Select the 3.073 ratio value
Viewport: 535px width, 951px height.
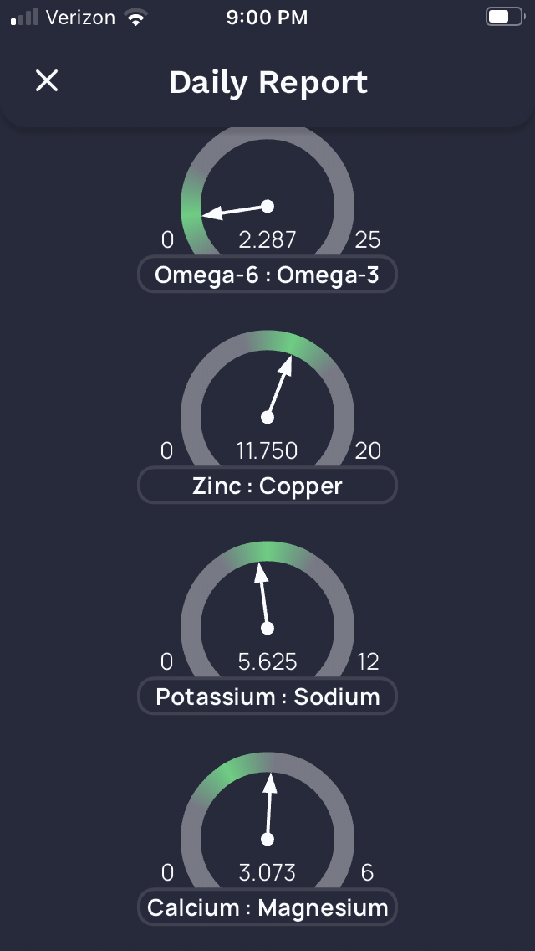[267, 873]
